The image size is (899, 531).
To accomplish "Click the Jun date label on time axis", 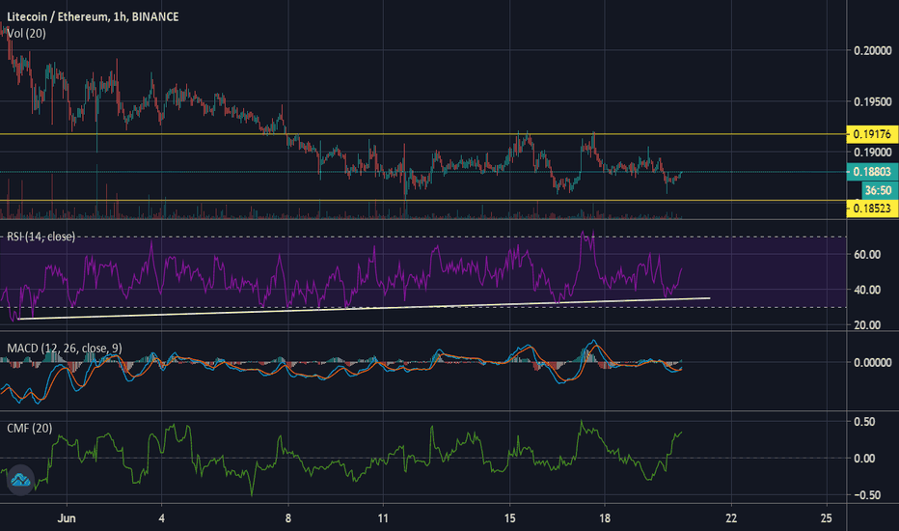I will tap(67, 518).
